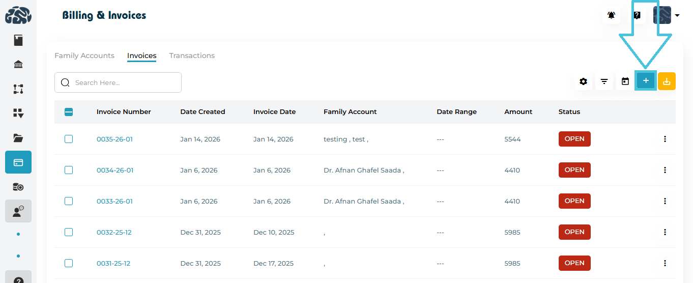Screen dimensions: 693x283
Task: Click the yellow download invoices button
Action: [667, 81]
